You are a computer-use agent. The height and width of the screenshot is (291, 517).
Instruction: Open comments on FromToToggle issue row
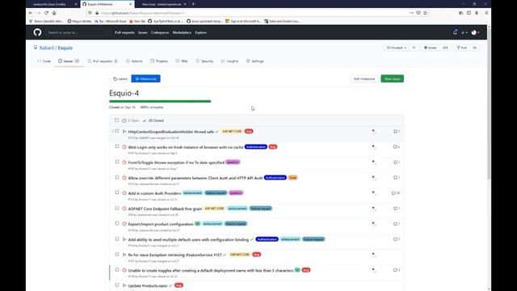coord(397,162)
